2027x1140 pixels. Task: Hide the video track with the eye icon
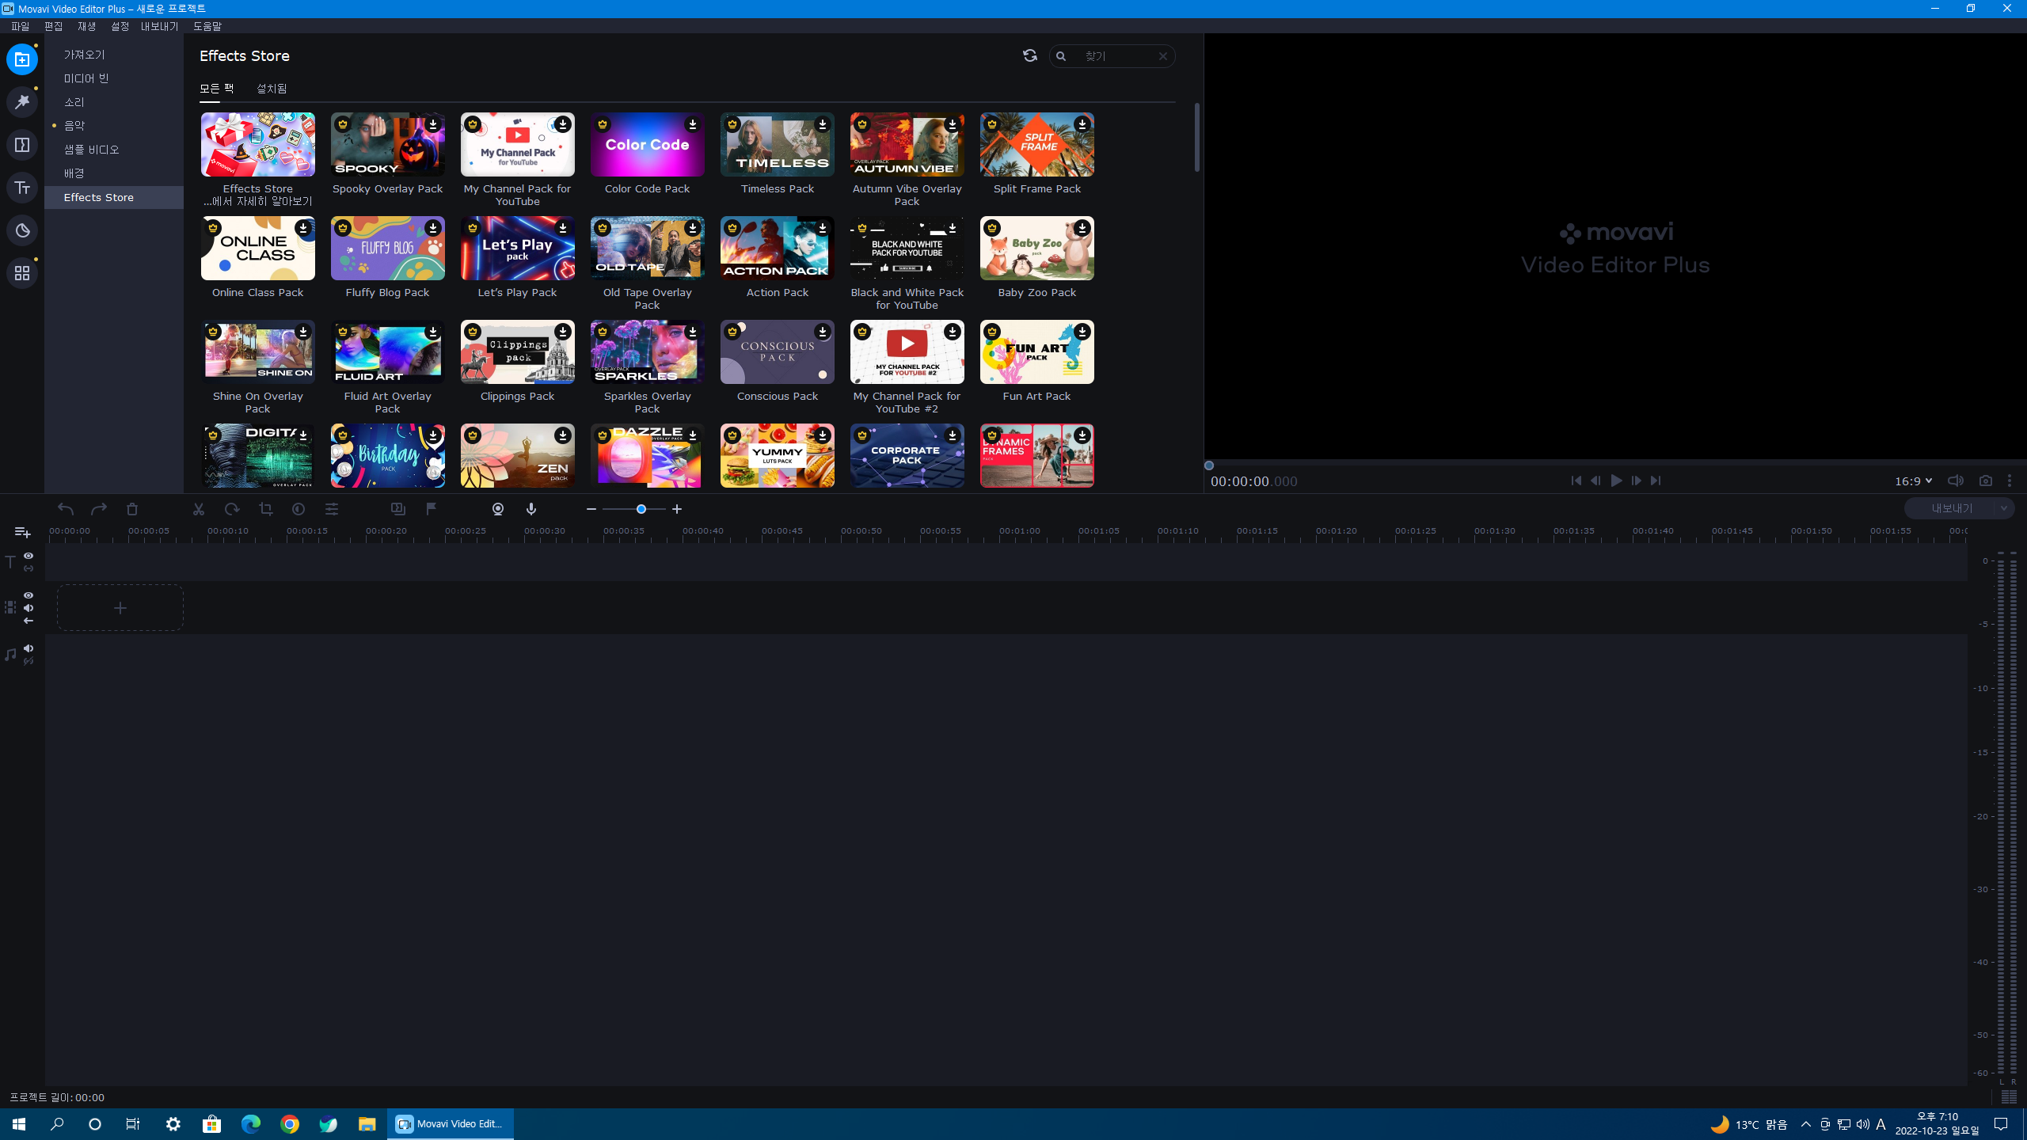click(x=29, y=595)
